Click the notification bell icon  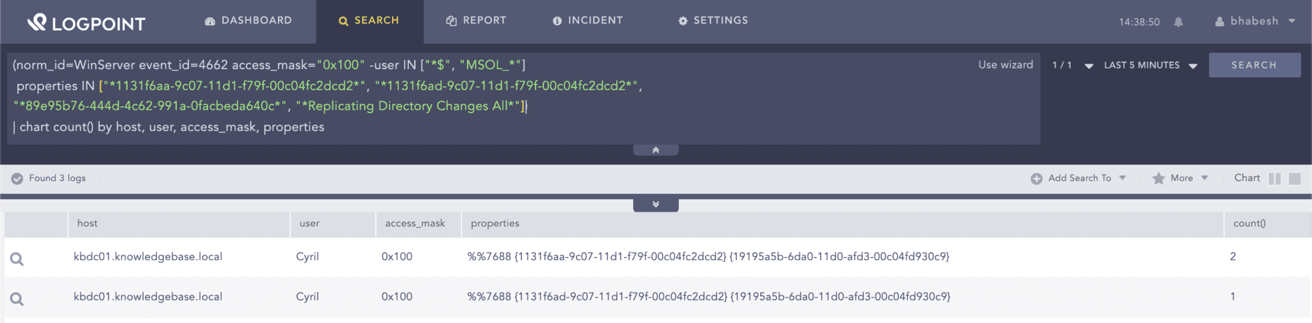pos(1178,22)
